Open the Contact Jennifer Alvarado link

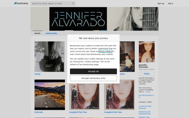coord(145,107)
